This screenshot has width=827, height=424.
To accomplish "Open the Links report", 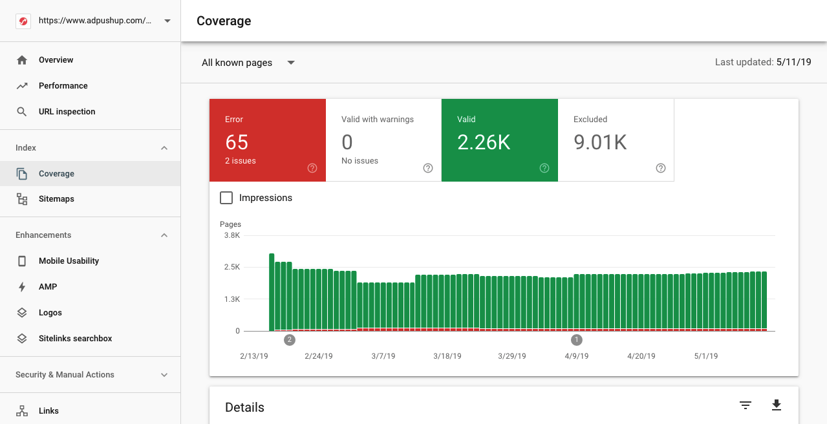I will pyautogui.click(x=48, y=410).
